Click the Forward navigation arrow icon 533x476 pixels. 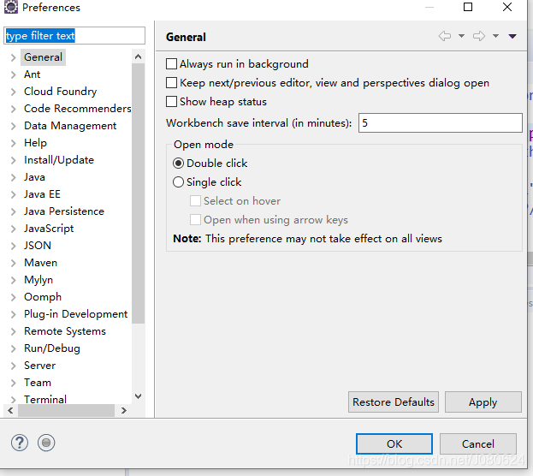[x=479, y=36]
